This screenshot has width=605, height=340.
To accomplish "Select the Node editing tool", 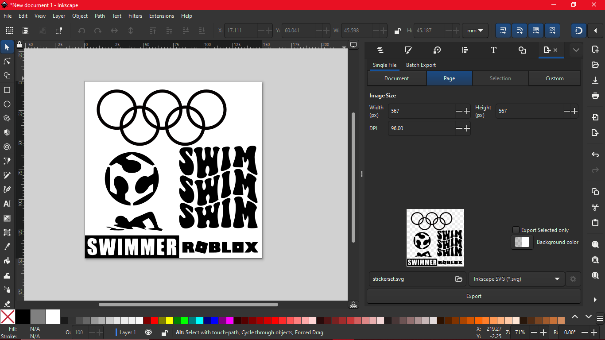I will 7,61.
